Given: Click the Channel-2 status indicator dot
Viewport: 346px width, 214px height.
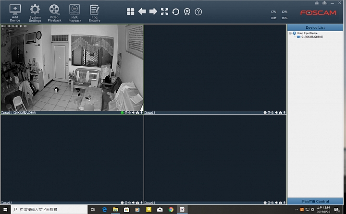Looking at the screenshot, I should coord(265,113).
